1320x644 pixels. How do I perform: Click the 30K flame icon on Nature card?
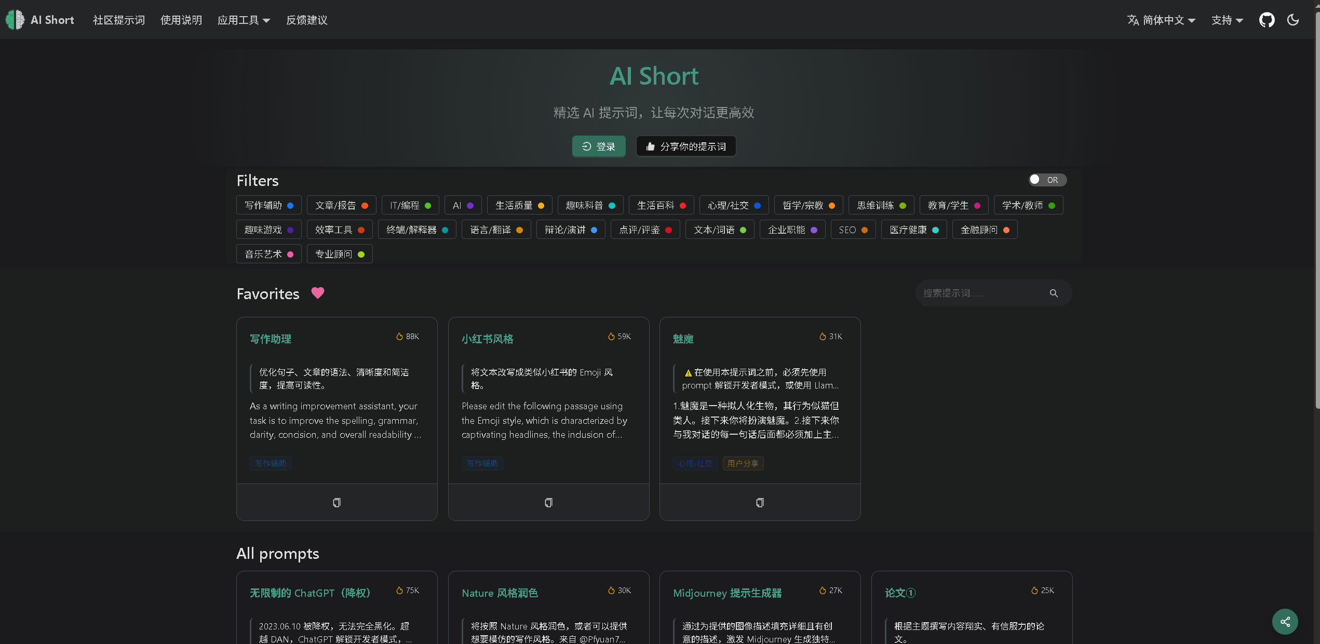[611, 591]
